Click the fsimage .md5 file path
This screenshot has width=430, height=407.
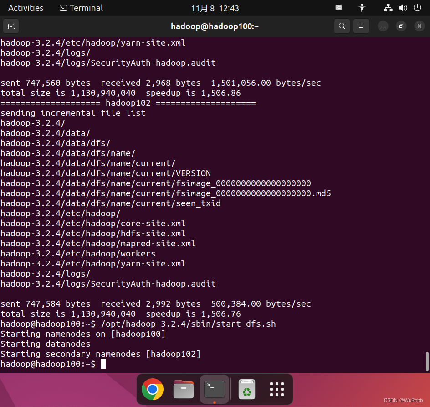pos(166,193)
